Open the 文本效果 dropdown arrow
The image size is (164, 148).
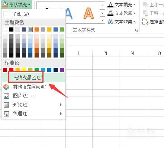(x=135, y=22)
